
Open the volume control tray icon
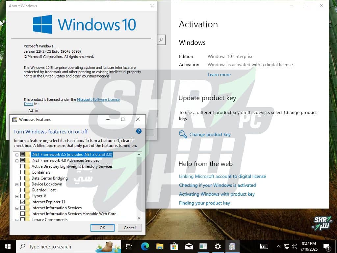tap(295, 246)
